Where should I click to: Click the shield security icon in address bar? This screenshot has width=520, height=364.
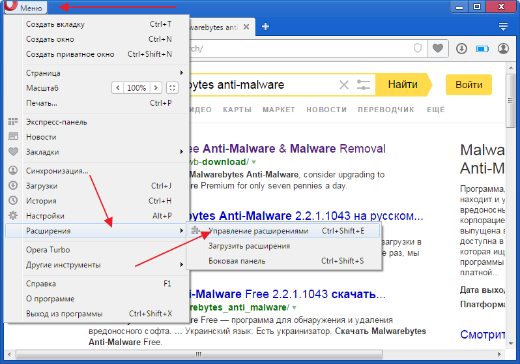coord(418,48)
